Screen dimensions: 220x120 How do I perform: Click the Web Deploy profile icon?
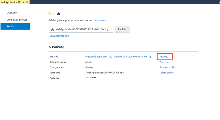53,29
